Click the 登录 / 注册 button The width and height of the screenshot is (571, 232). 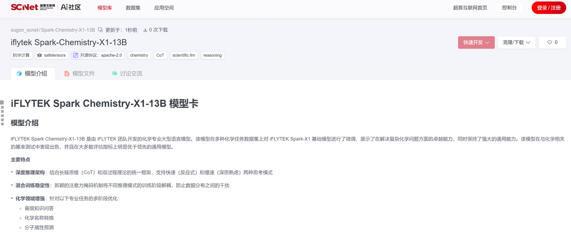(549, 8)
